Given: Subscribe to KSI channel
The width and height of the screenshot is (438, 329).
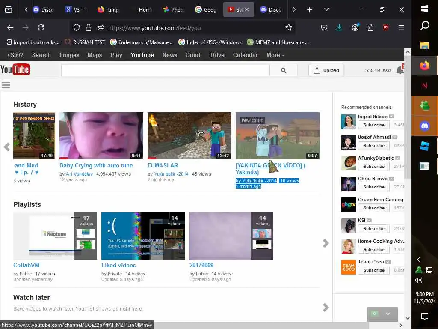Looking at the screenshot, I should click(374, 229).
